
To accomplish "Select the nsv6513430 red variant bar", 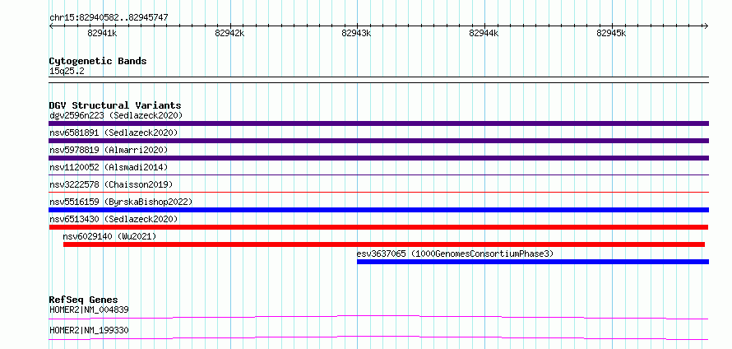I will [378, 227].
